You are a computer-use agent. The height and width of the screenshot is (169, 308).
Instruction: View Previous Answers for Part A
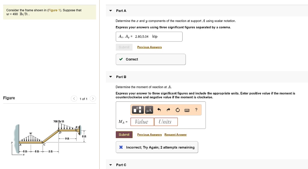click(x=149, y=47)
